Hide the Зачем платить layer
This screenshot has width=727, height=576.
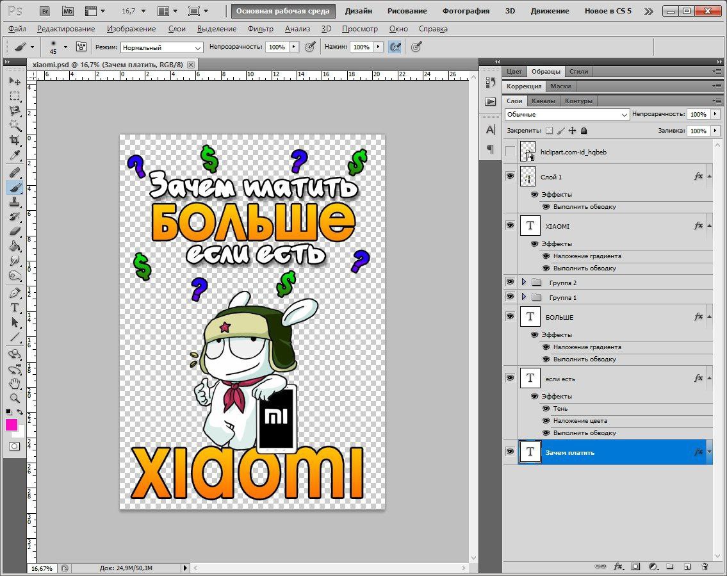[x=510, y=452]
